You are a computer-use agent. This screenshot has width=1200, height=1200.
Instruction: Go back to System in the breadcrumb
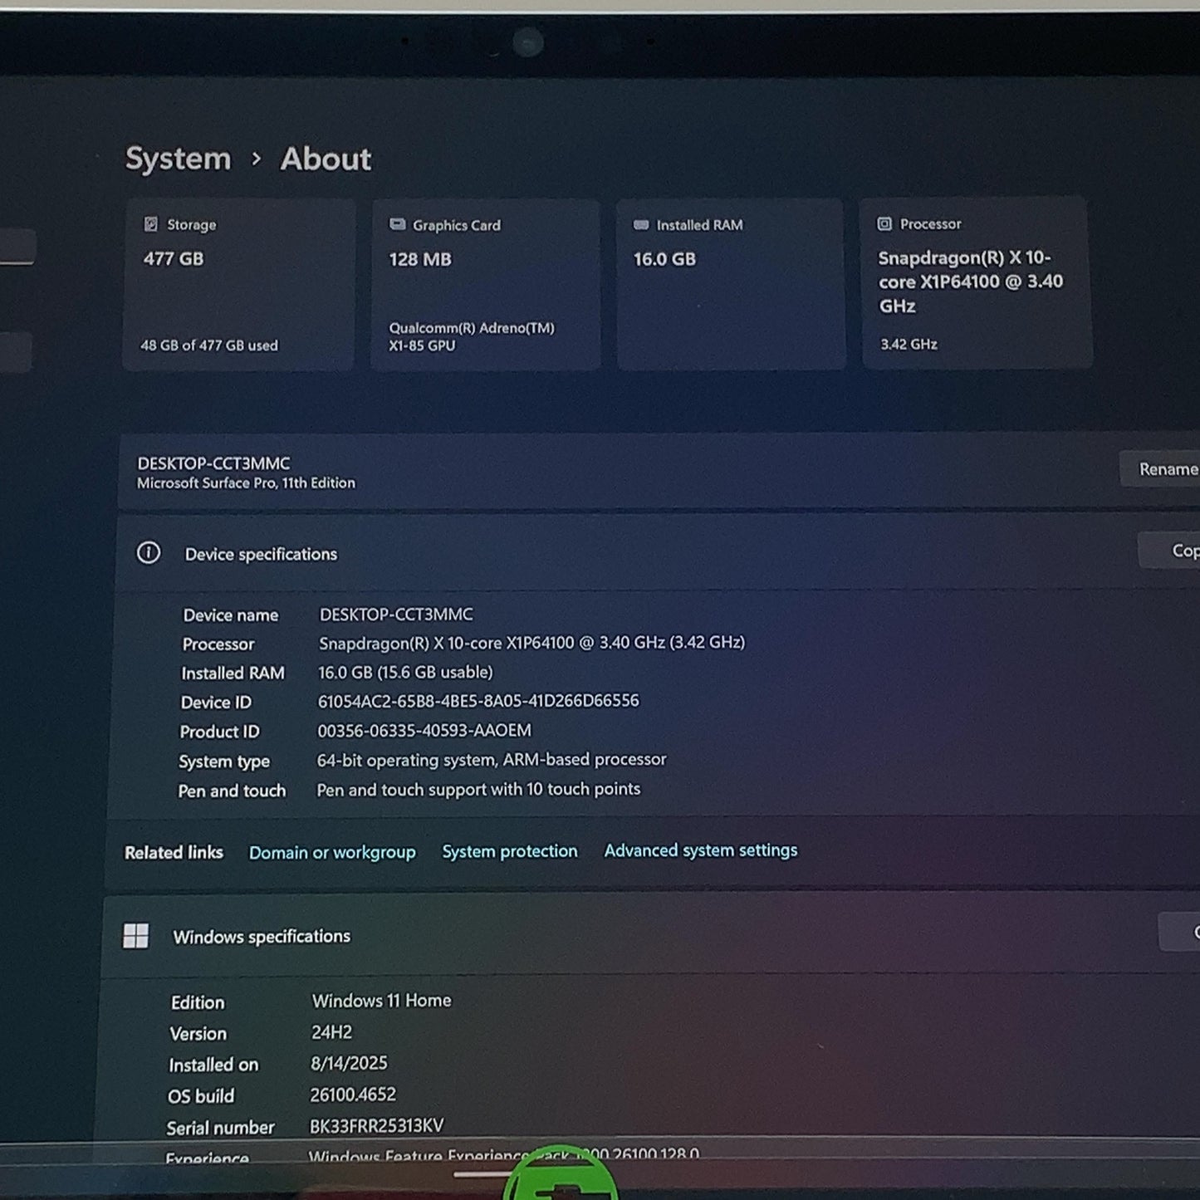[179, 159]
